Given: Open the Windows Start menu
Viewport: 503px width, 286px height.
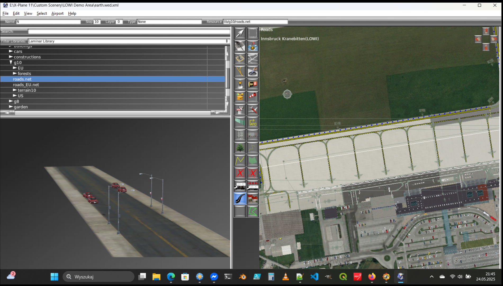Looking at the screenshot, I should 54,277.
